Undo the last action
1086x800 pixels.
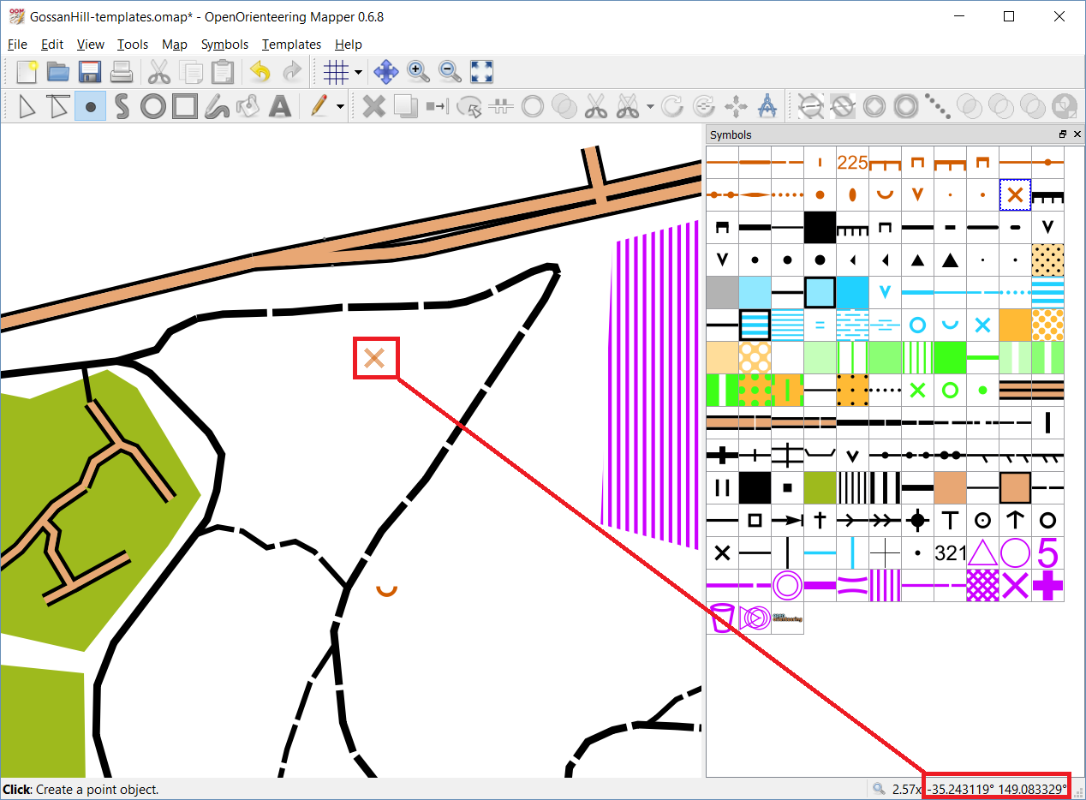click(260, 72)
